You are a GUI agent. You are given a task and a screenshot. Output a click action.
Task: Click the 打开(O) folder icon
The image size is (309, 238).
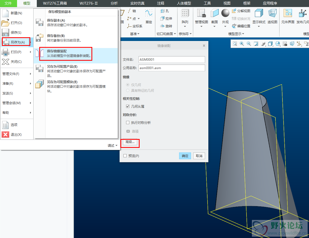[5, 23]
